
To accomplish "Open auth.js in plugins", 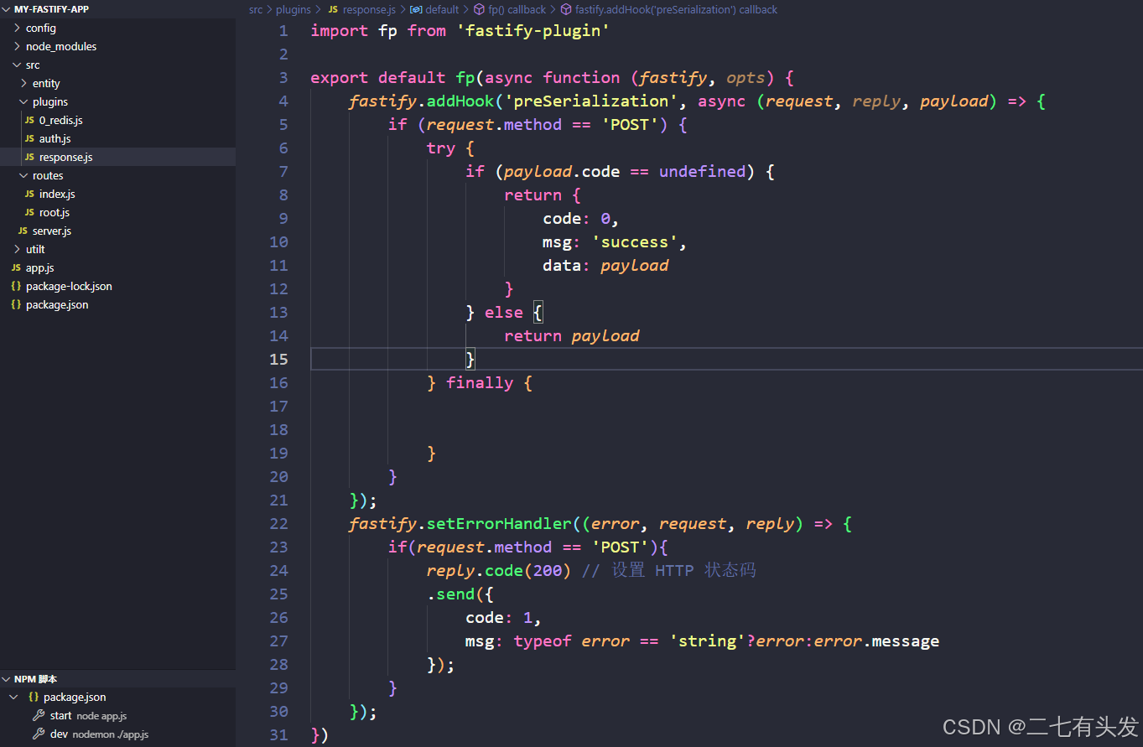I will [55, 138].
